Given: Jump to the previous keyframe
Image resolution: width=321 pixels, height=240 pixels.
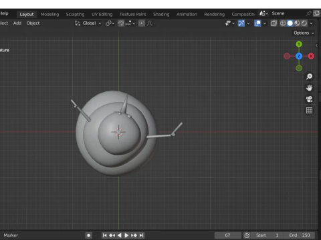Looking at the screenshot, I should pyautogui.click(x=112, y=235).
